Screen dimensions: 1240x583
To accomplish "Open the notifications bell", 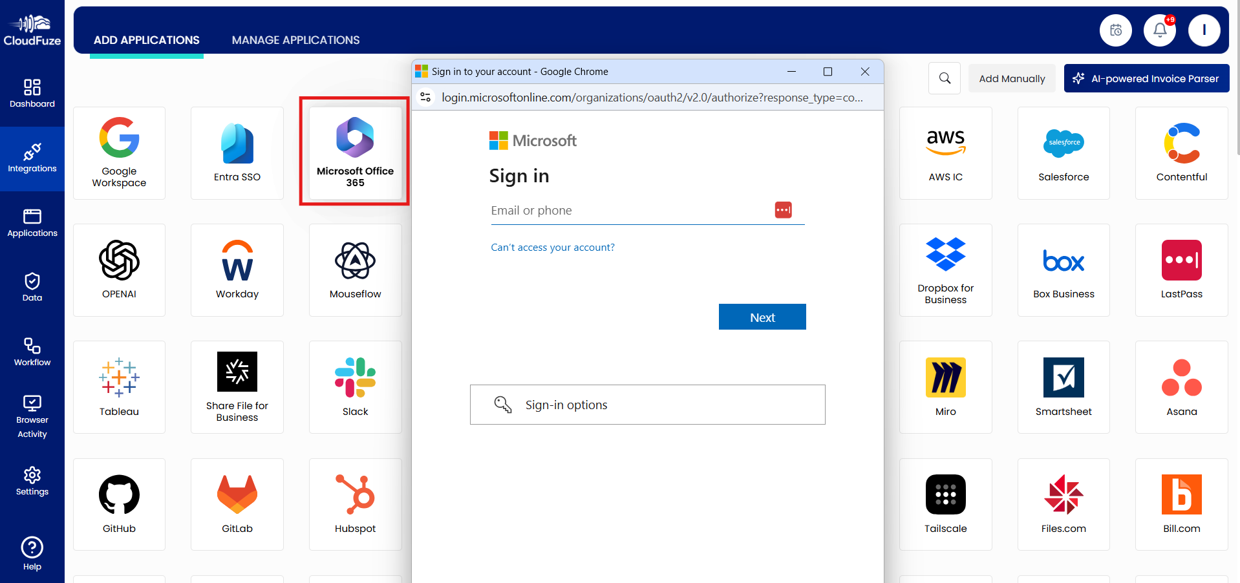I will pos(1159,30).
